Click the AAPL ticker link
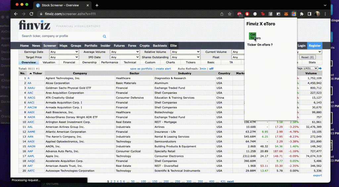The width and height of the screenshot is (339, 187). click(31, 156)
